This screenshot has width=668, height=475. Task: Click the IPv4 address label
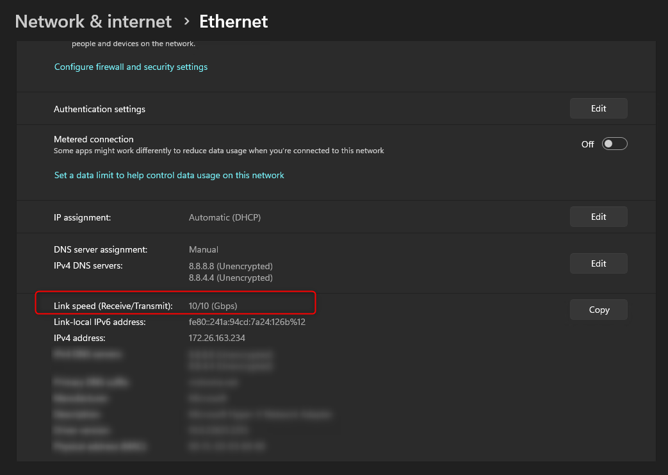coord(79,338)
